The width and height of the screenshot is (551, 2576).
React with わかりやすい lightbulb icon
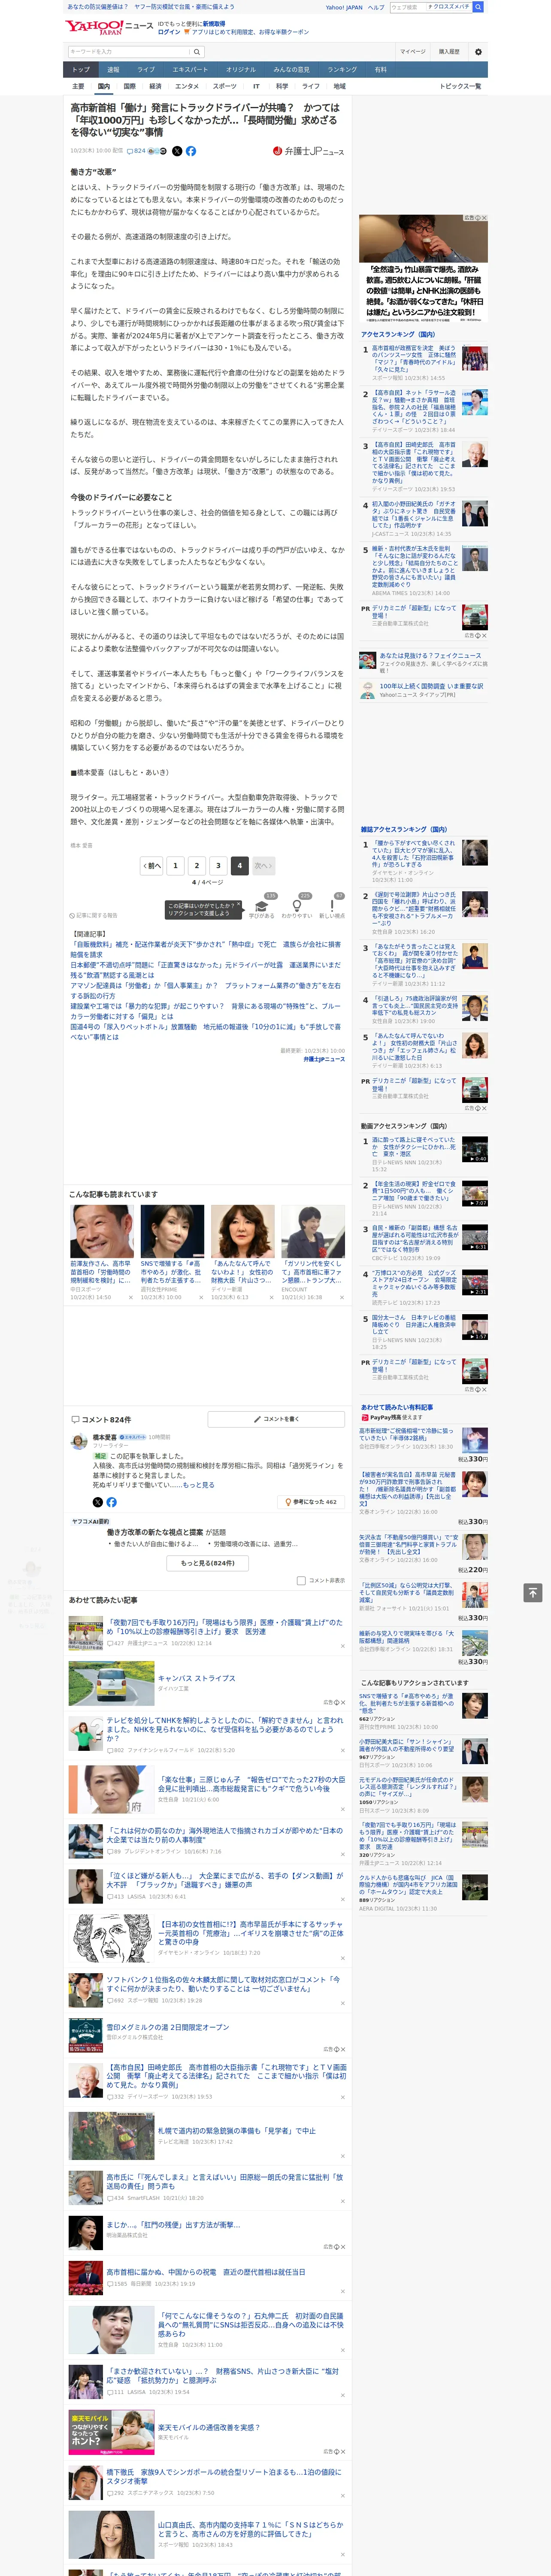tap(297, 905)
